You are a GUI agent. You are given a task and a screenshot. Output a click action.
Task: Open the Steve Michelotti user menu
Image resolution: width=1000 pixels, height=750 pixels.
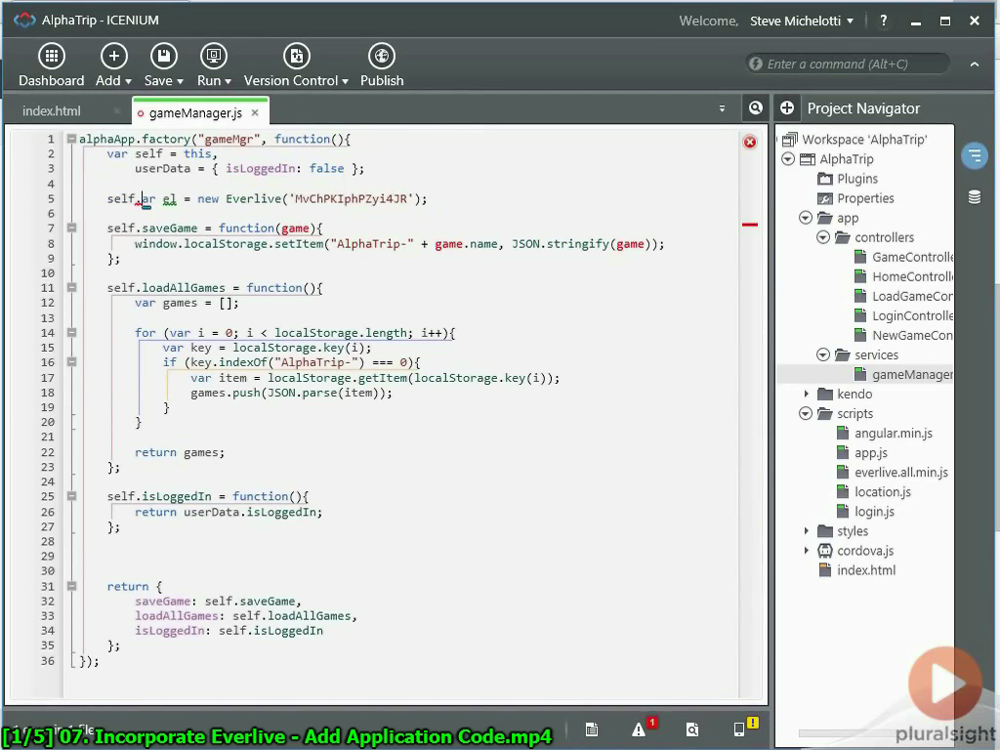pos(802,21)
